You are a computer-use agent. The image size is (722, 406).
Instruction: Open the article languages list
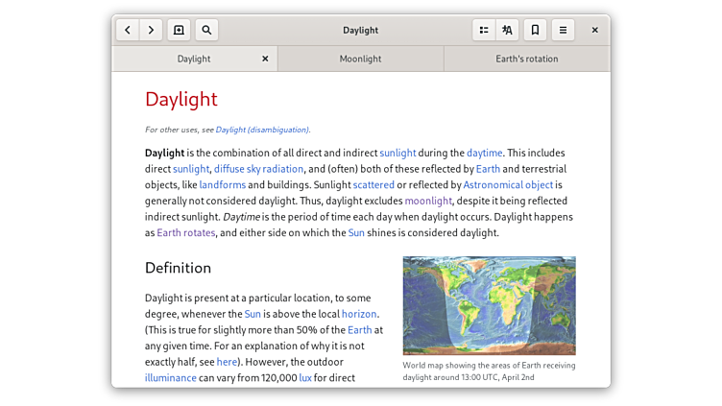tap(507, 30)
